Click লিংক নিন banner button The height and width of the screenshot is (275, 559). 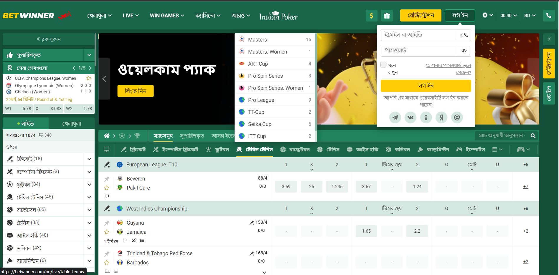(136, 91)
